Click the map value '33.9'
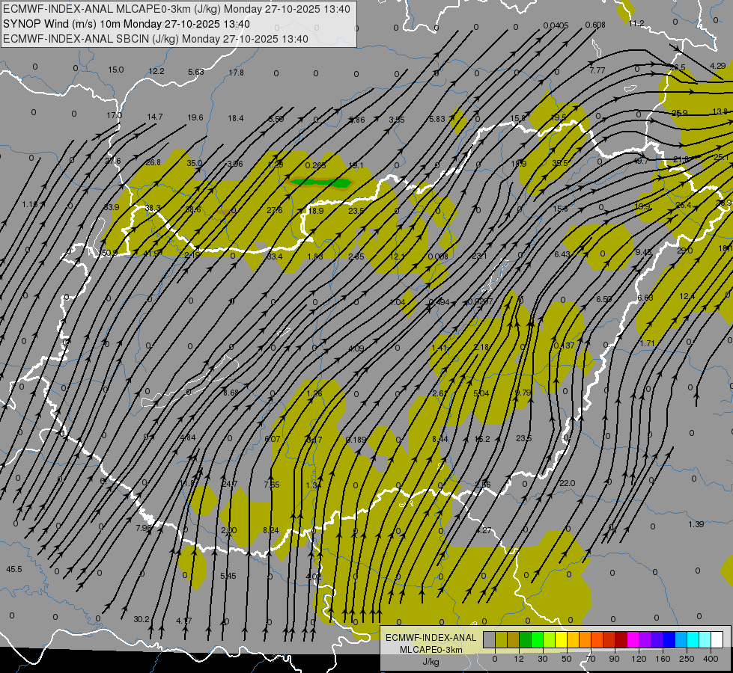This screenshot has height=673, width=733. coord(112,207)
